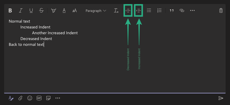
Task: Open more formatting options in toolbar
Action: click(192, 10)
